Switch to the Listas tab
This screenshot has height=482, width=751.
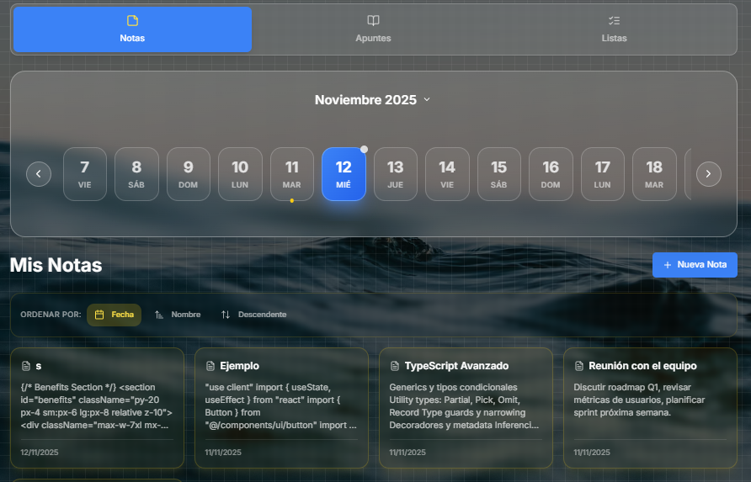[x=614, y=29]
